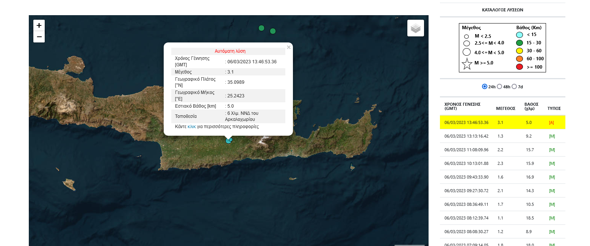The height and width of the screenshot is (246, 590).
Task: Select the 7d time range radio
Action: click(x=514, y=86)
